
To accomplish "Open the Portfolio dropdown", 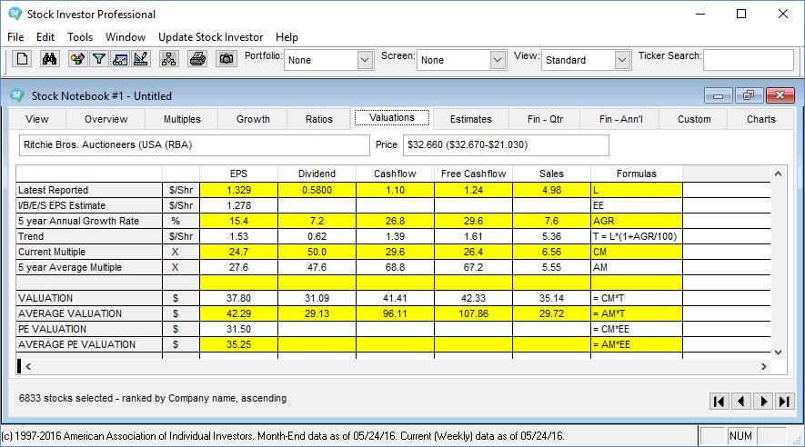I will pyautogui.click(x=365, y=60).
